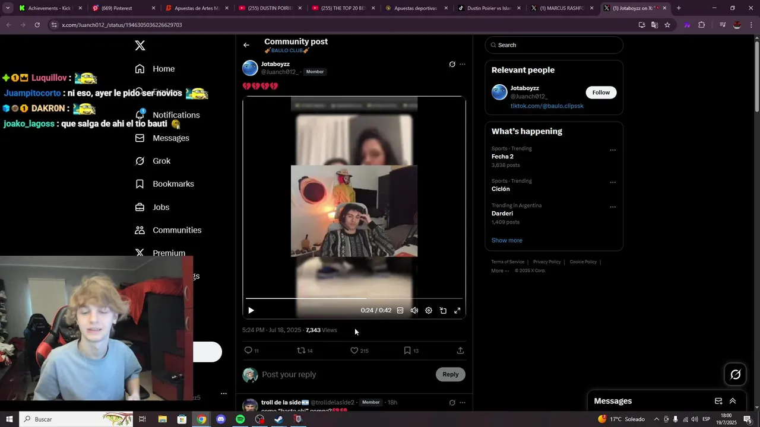Image resolution: width=760 pixels, height=427 pixels.
Task: Click Show more under What's happening
Action: click(x=506, y=240)
